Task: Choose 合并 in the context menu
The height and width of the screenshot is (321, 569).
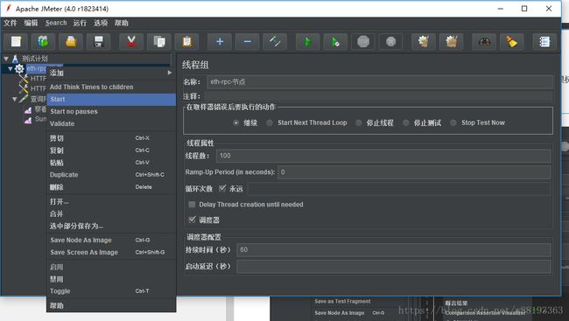Action: point(111,213)
